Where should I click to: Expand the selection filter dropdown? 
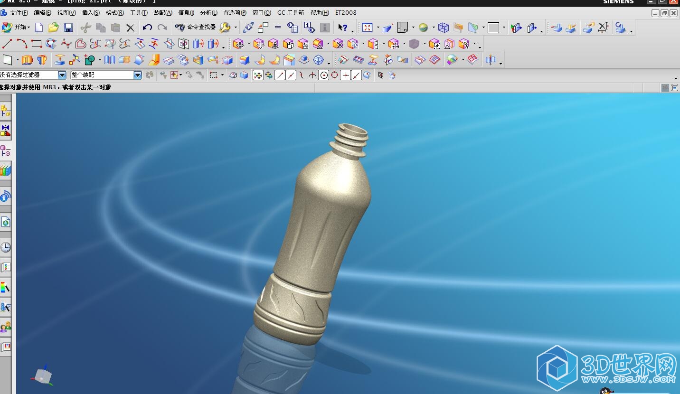(x=62, y=75)
